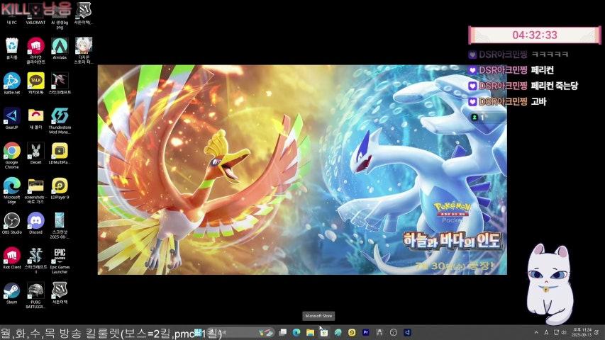
Task: Launch the Discord desktop shortcut
Action: coord(35,223)
